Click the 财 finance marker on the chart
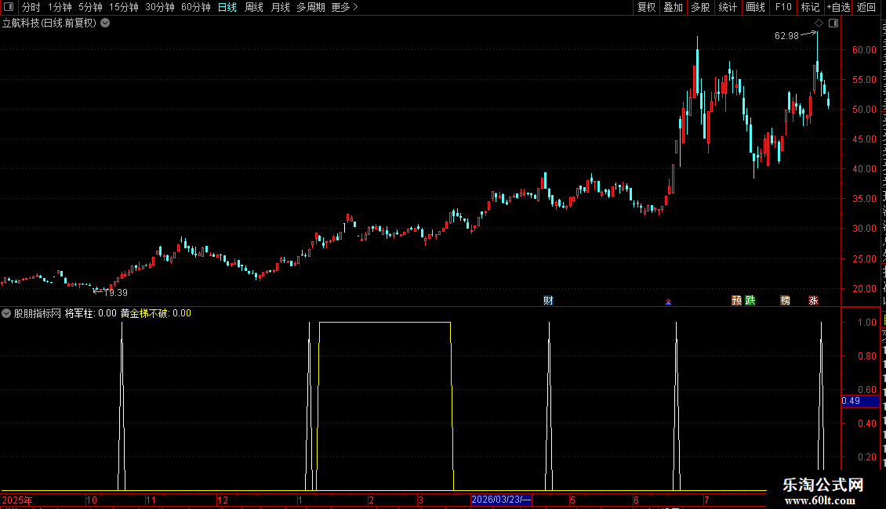 click(x=548, y=300)
